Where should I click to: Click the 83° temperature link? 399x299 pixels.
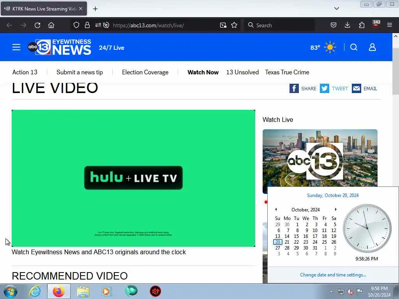point(315,47)
